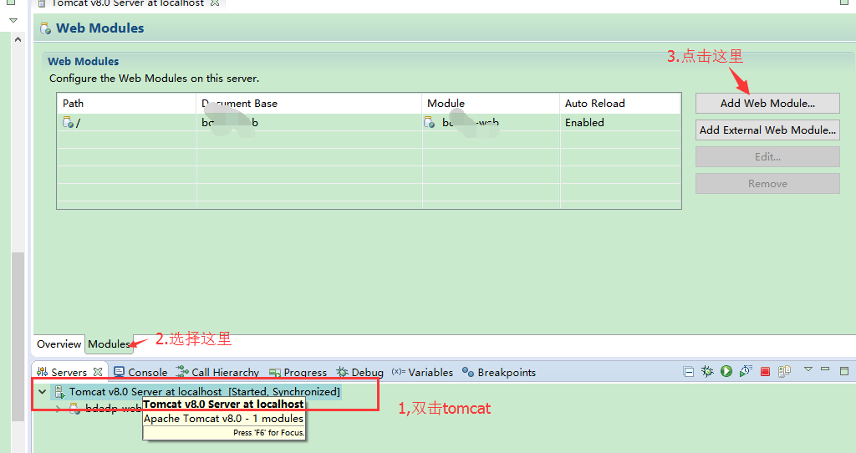Click the Path column header

coord(127,103)
